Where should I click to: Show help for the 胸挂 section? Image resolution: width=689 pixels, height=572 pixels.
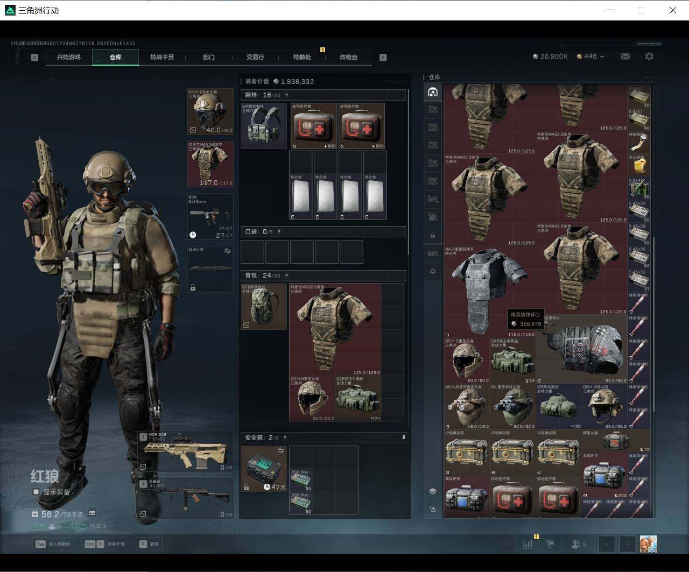(x=286, y=95)
